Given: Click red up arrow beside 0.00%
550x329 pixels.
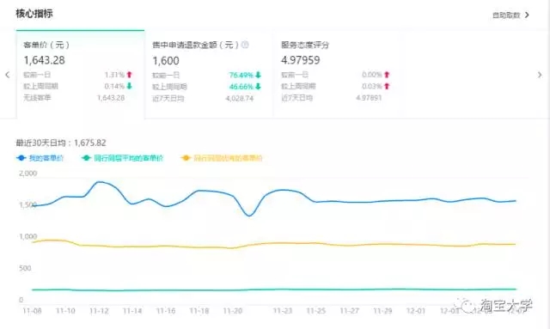Looking at the screenshot, I should point(387,75).
